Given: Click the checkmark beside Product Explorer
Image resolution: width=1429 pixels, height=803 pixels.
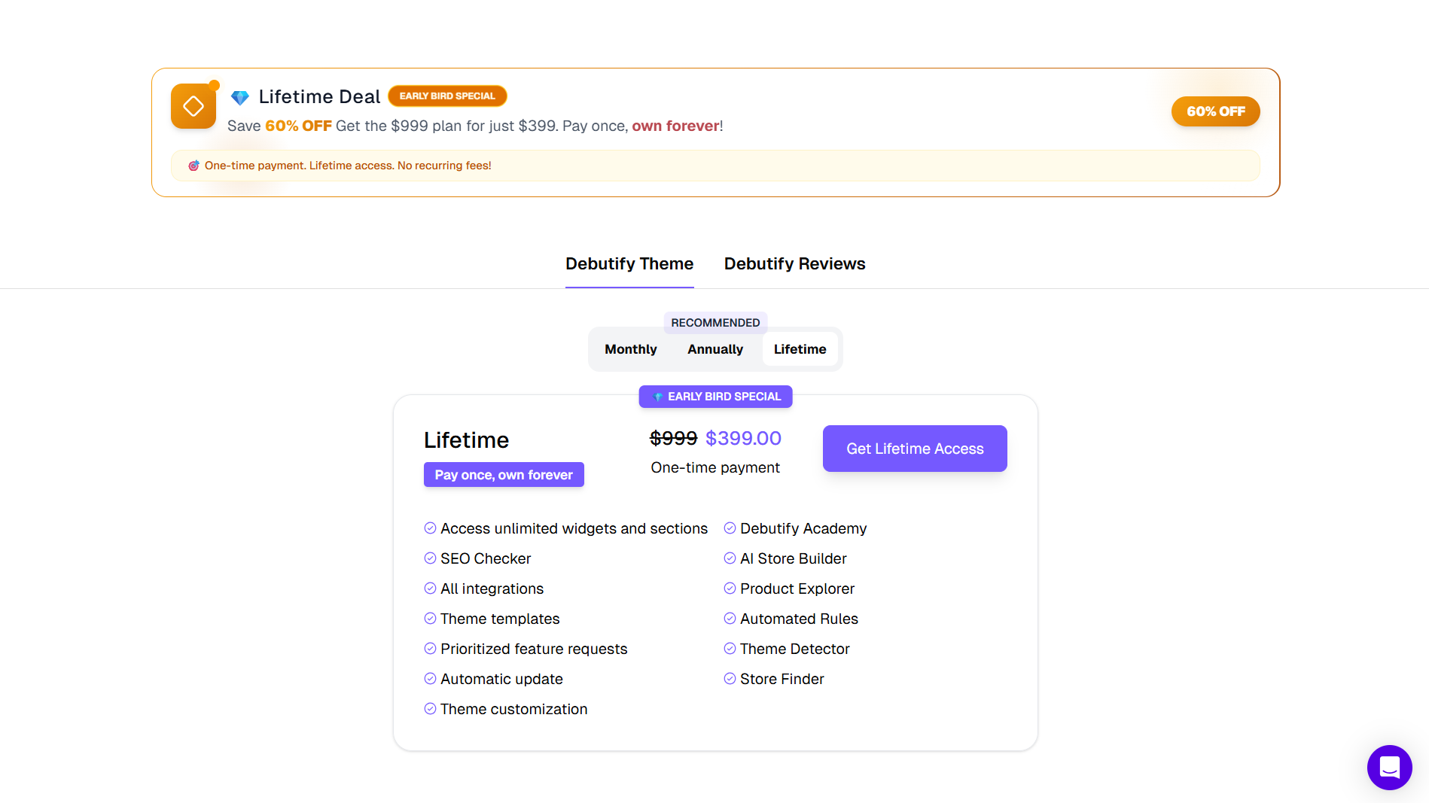Looking at the screenshot, I should (730, 588).
